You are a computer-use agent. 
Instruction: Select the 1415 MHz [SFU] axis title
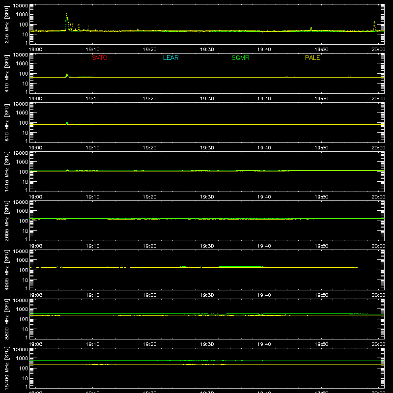6,171
